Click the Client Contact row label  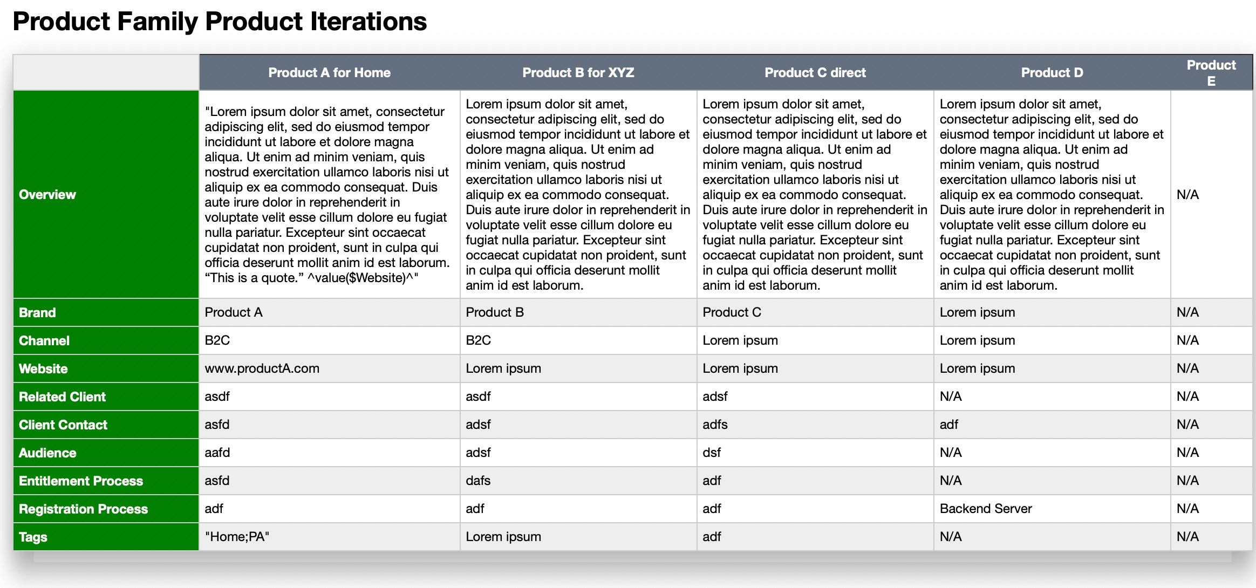pos(63,425)
